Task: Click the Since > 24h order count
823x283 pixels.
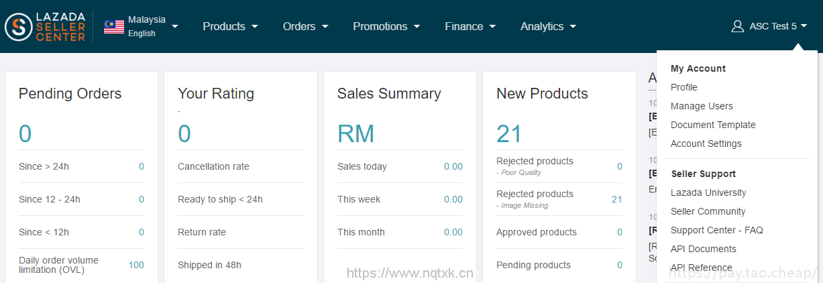Action: 142,166
